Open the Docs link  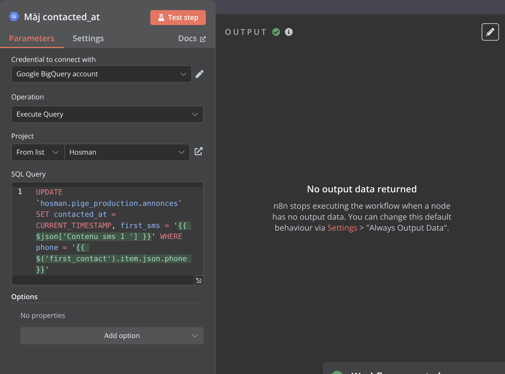coord(192,39)
